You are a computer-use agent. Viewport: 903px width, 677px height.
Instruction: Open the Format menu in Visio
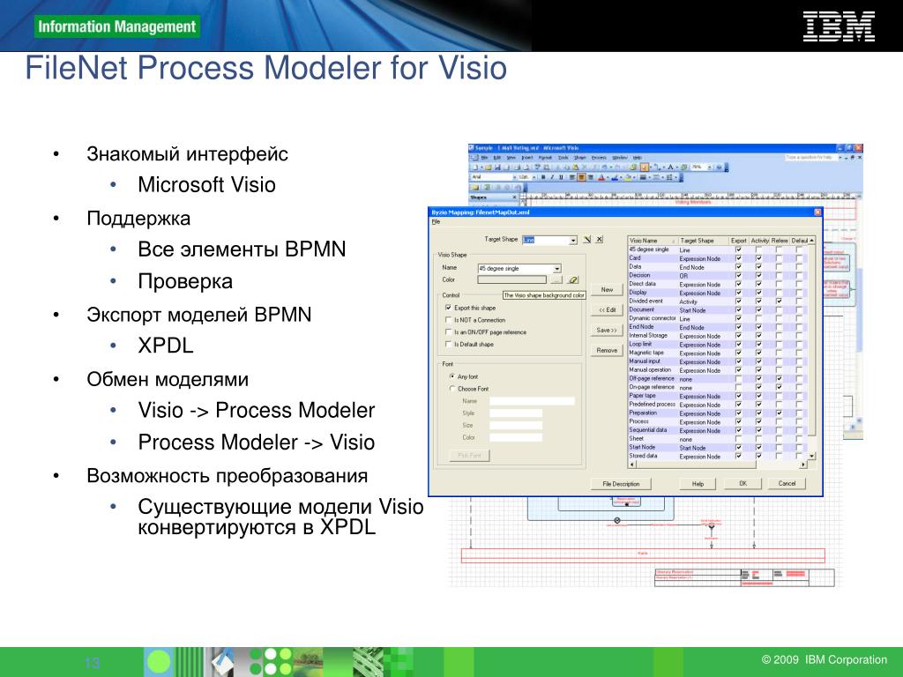(545, 157)
